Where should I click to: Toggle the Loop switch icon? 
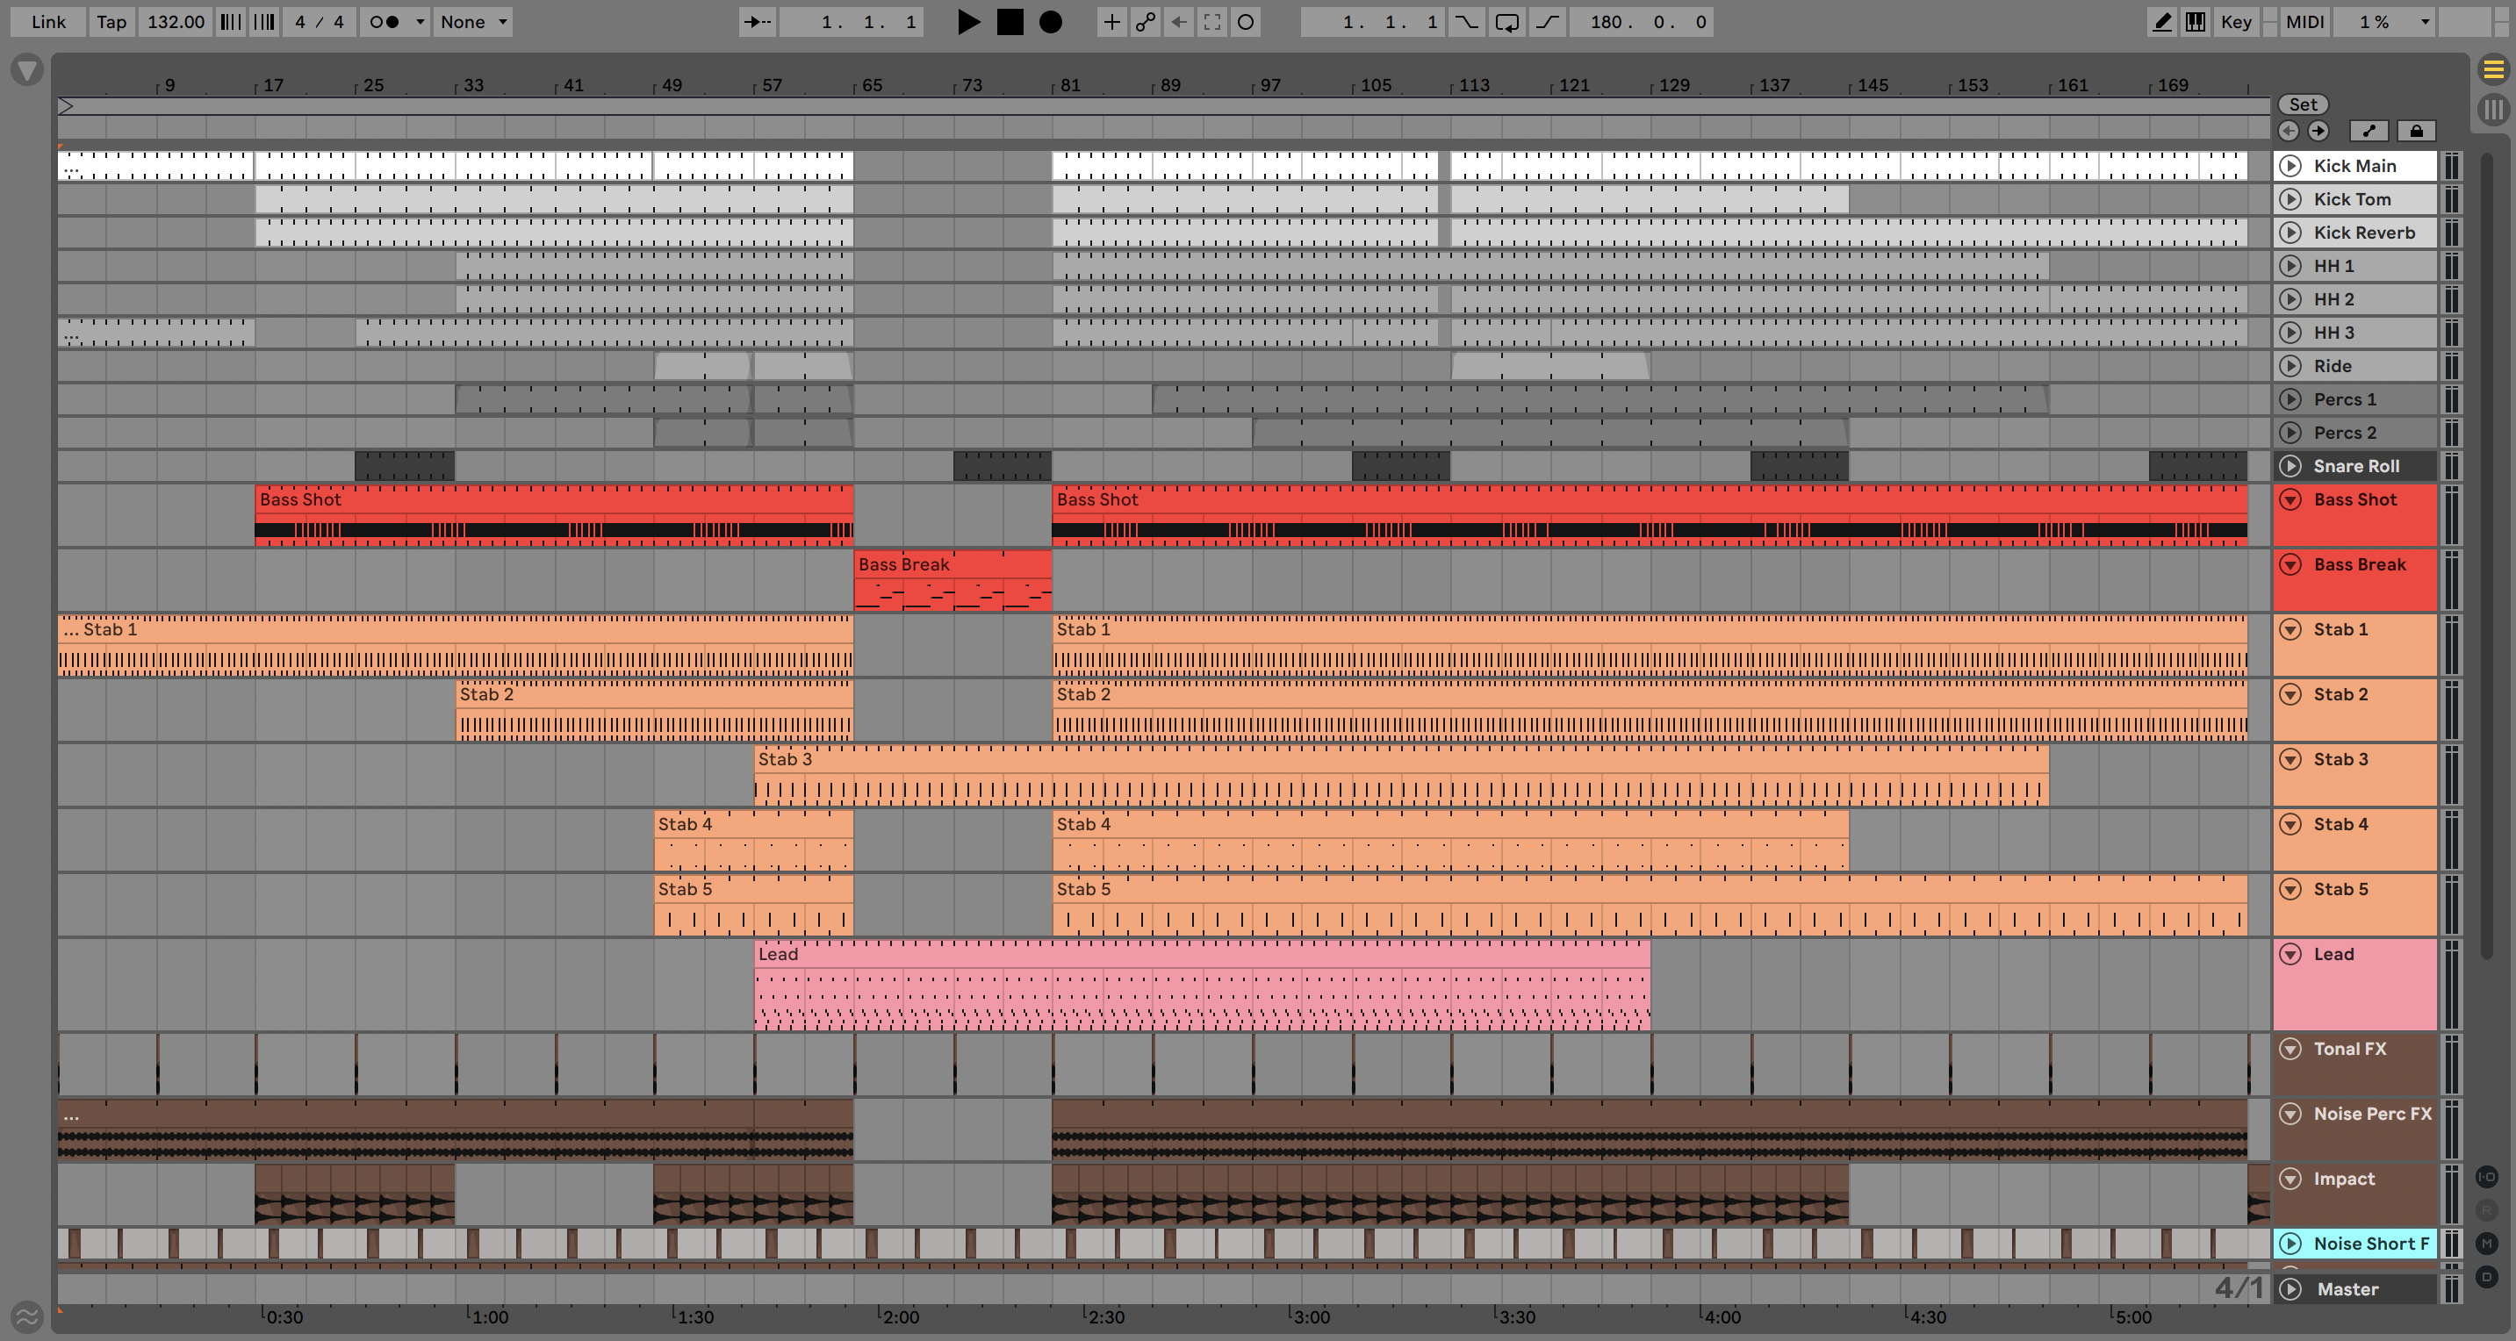click(1507, 21)
